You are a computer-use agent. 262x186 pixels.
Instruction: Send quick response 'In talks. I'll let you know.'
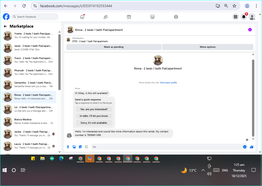click(x=94, y=116)
